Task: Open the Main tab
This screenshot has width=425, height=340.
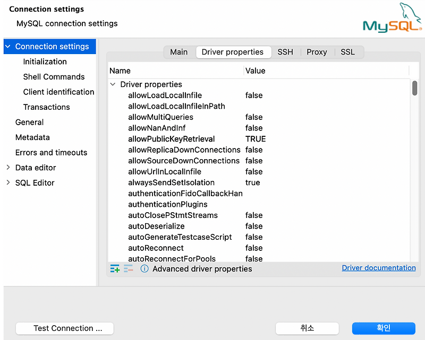Action: coord(178,52)
